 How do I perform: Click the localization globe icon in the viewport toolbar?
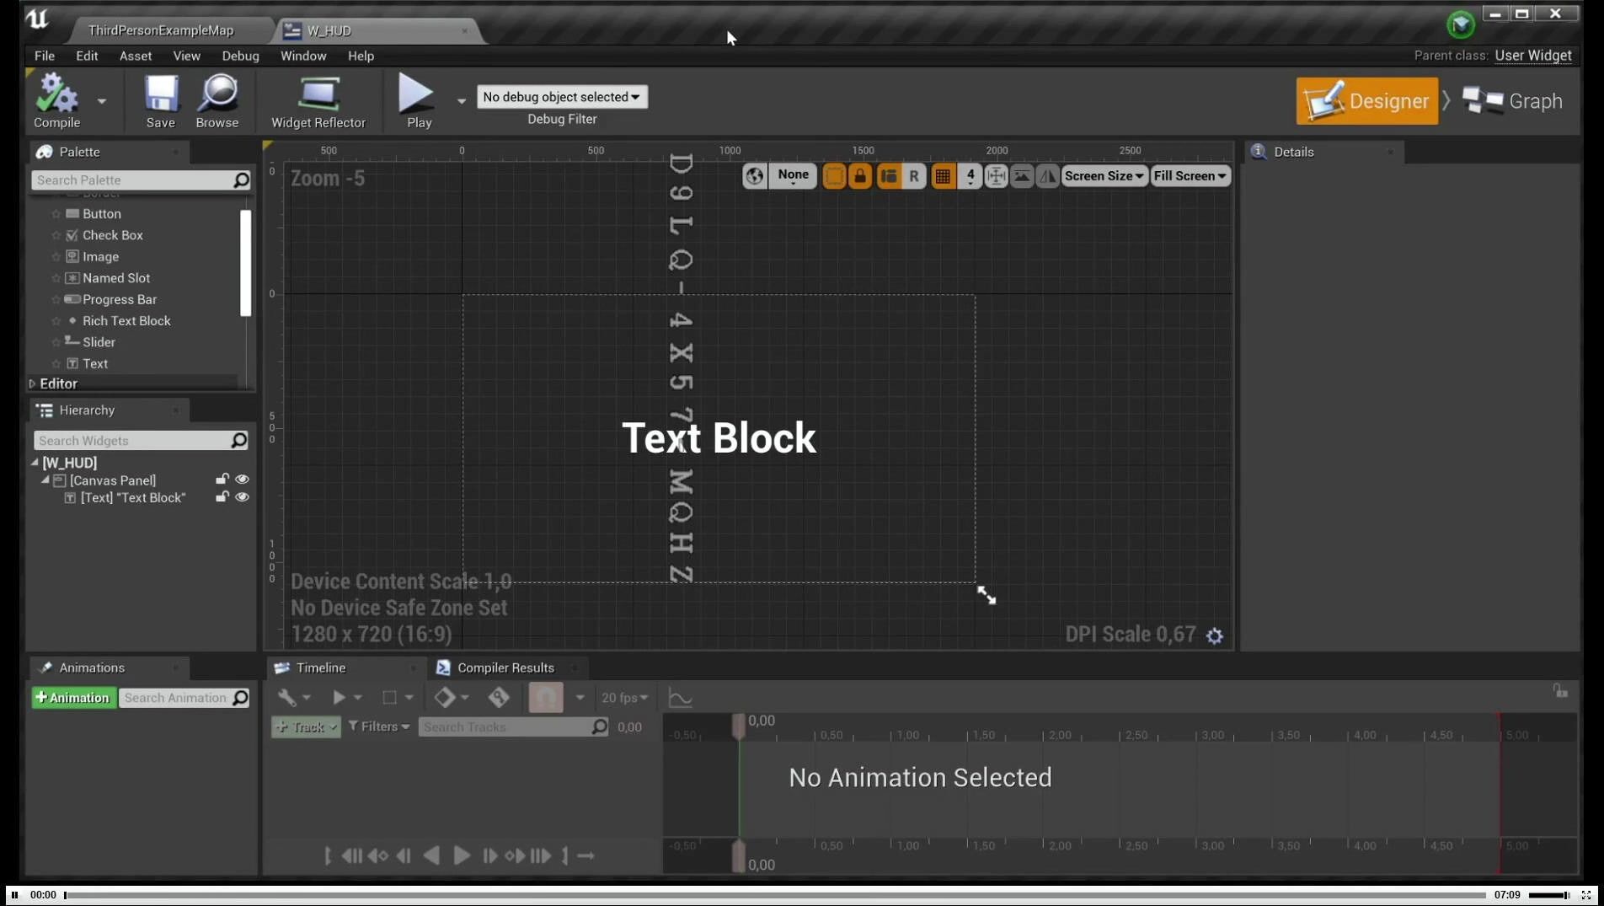pyautogui.click(x=754, y=176)
